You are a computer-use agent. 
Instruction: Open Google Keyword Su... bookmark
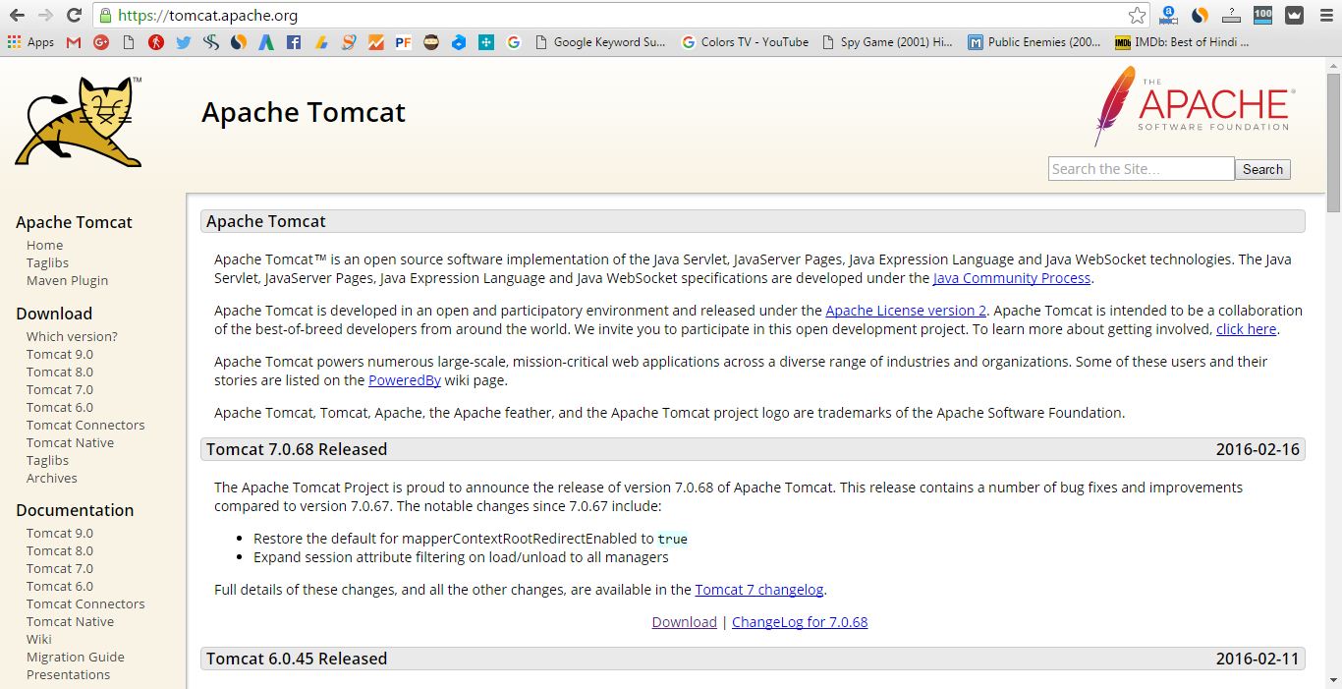click(x=600, y=42)
